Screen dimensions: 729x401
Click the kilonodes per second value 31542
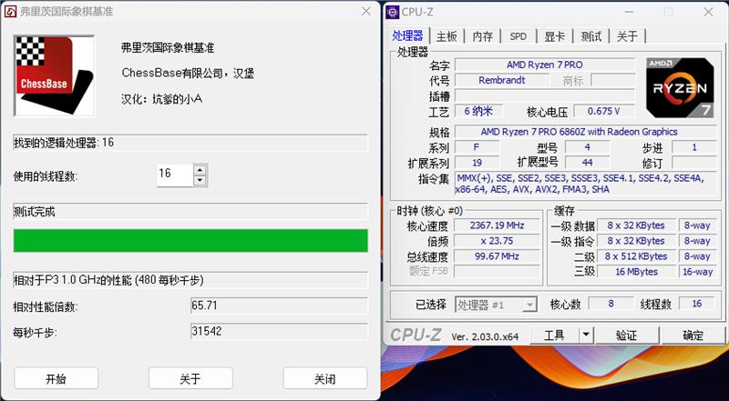(279, 331)
